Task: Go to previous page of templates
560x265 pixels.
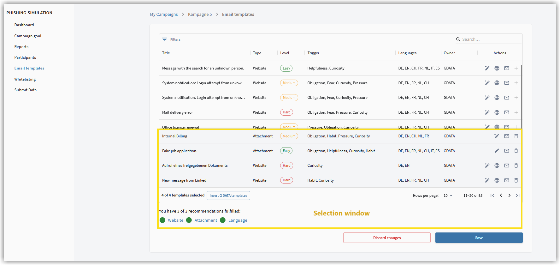Action: coord(501,196)
